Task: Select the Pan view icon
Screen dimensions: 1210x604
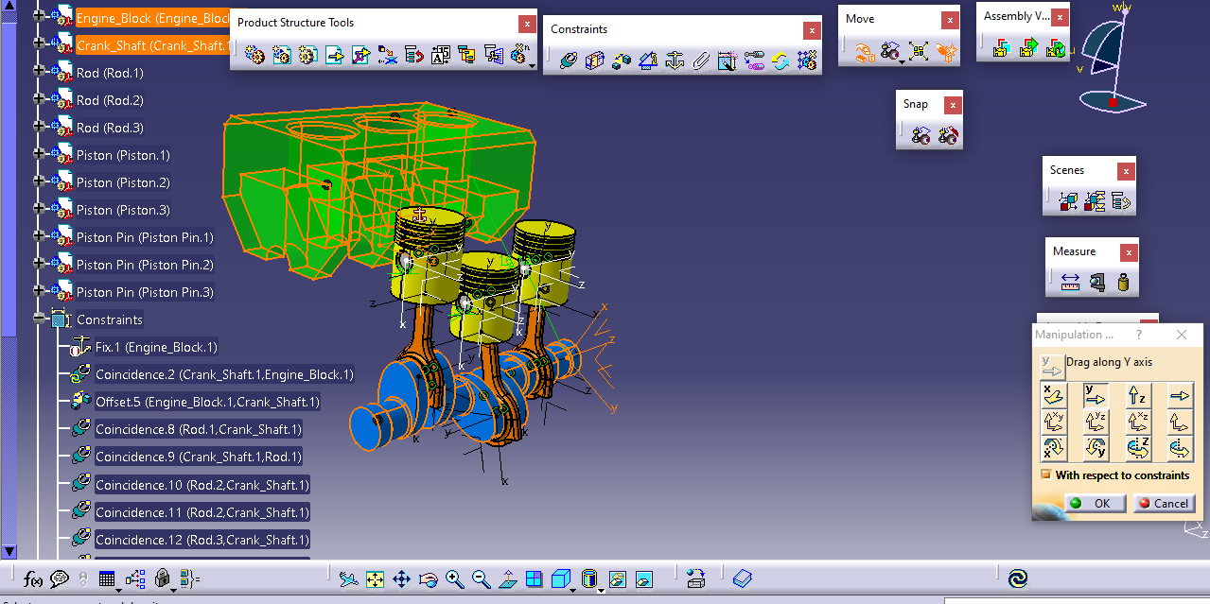Action: pyautogui.click(x=401, y=578)
